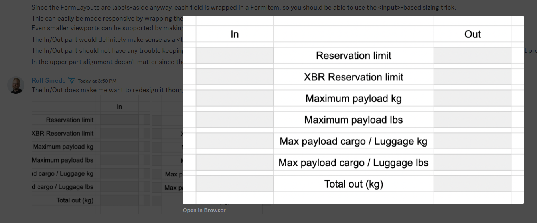Select the In cell beside Reservation limit

pos(235,56)
